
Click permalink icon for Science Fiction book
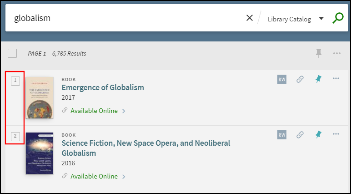click(x=300, y=135)
